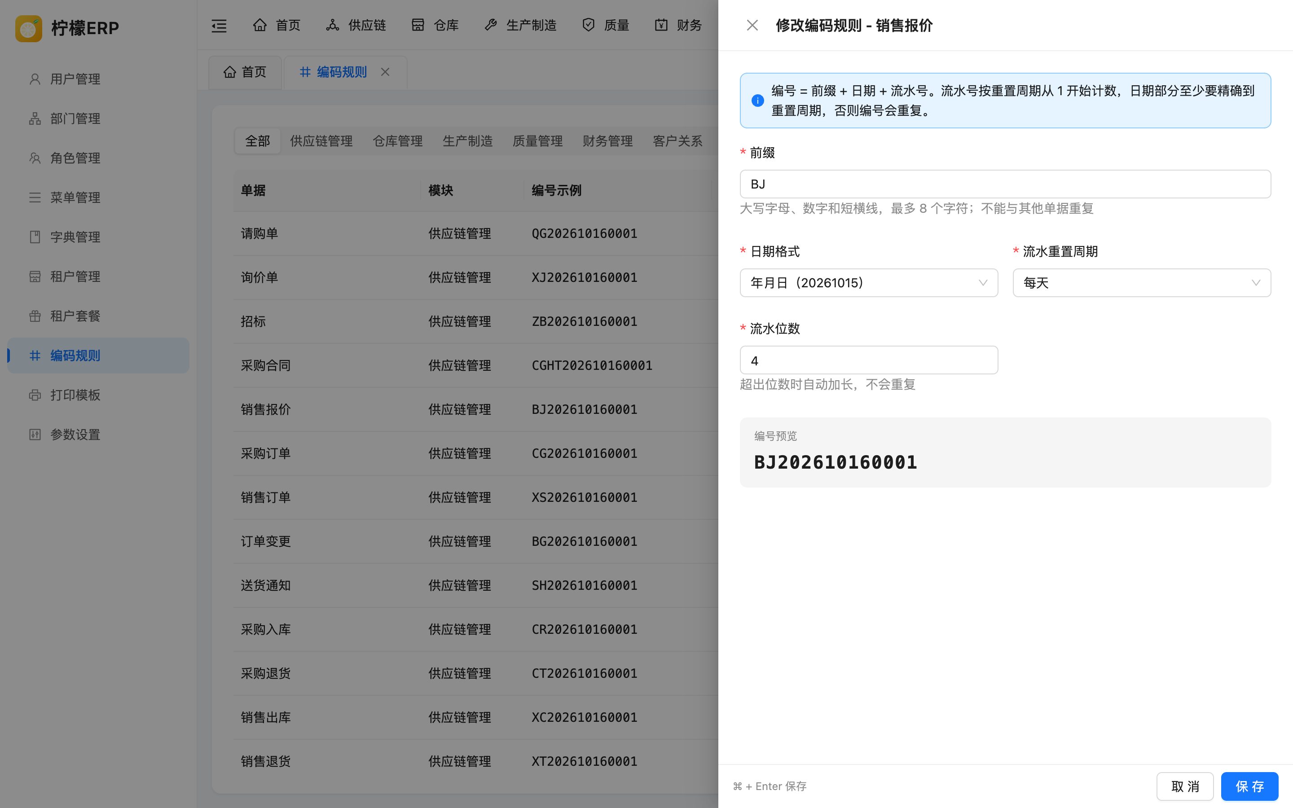Click the 柠檬ERP lemon logo icon
Image resolution: width=1293 pixels, height=808 pixels.
point(28,28)
